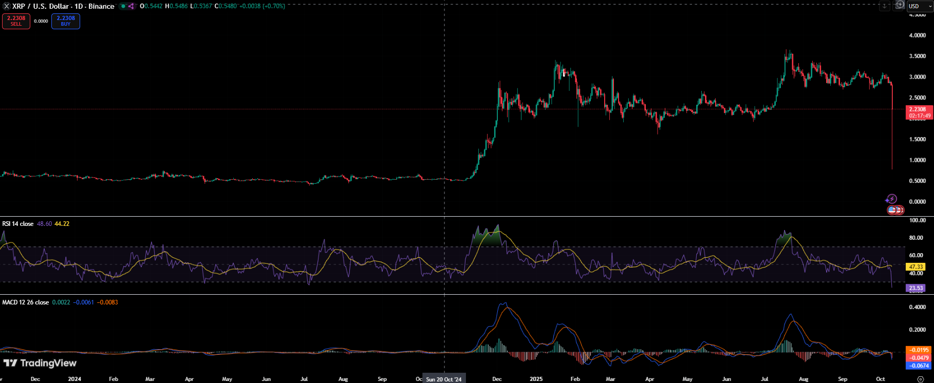Select the RSI 14 close indicator legend
Screen dimensions: 934x383
click(18, 224)
